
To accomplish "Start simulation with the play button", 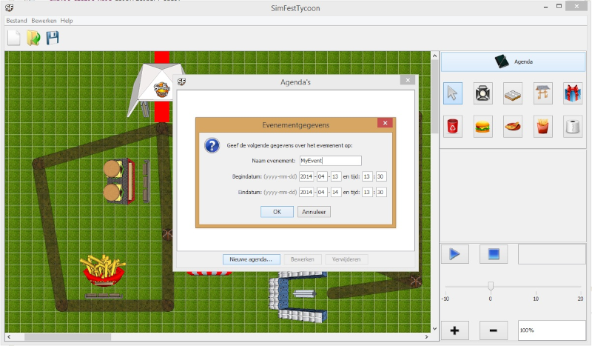I will click(x=455, y=254).
